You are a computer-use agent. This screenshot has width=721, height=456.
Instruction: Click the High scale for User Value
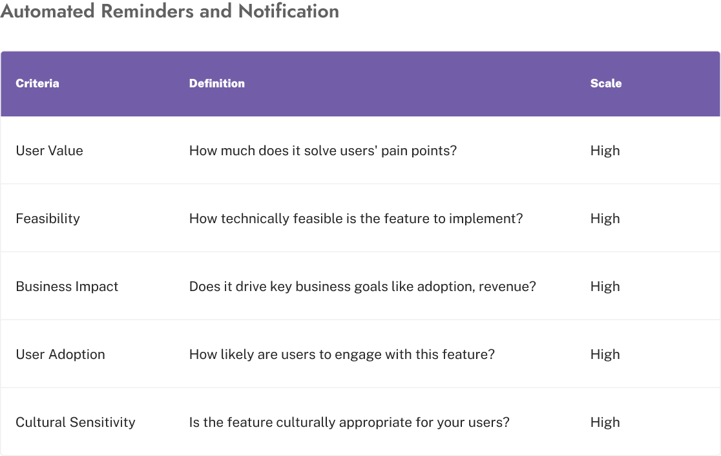pos(605,151)
